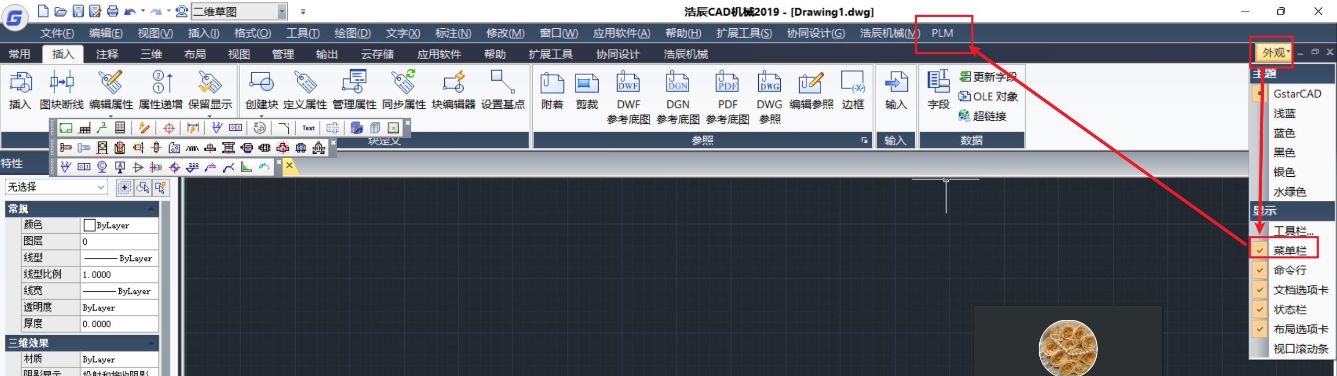The width and height of the screenshot is (1337, 376).
Task: Open the PLM menu
Action: coord(942,33)
